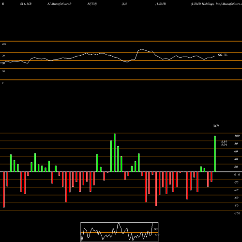242x242 pixels.
Task: Click the 'SI MunafaSutraR' header text
Action: point(60,4)
